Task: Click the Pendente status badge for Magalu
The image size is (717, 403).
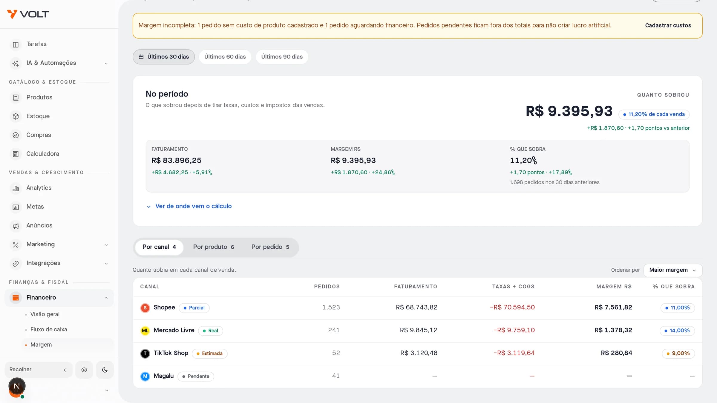Action: click(196, 376)
